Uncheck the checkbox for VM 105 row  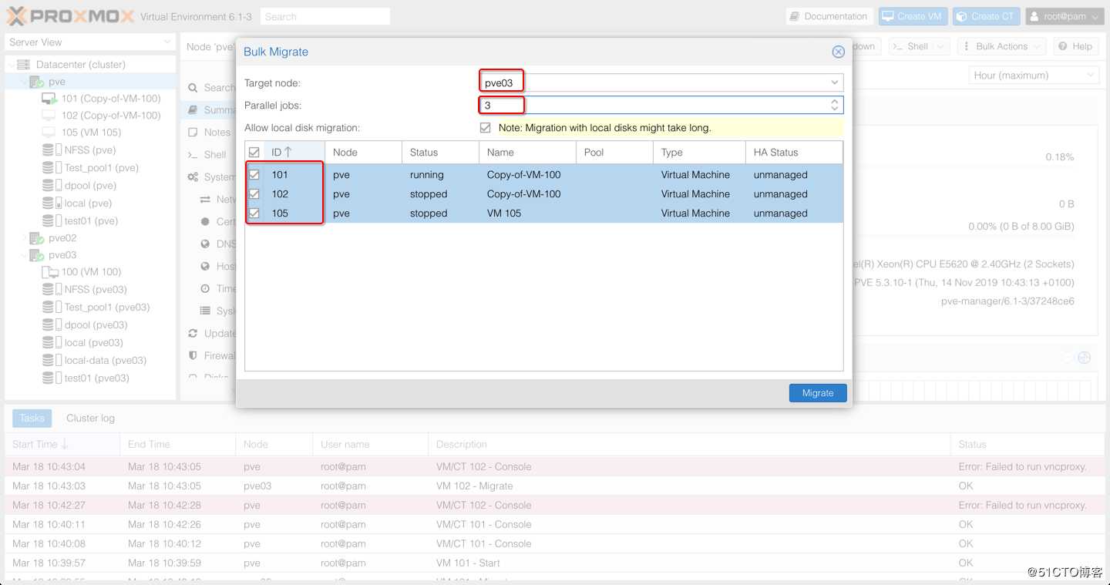(254, 213)
